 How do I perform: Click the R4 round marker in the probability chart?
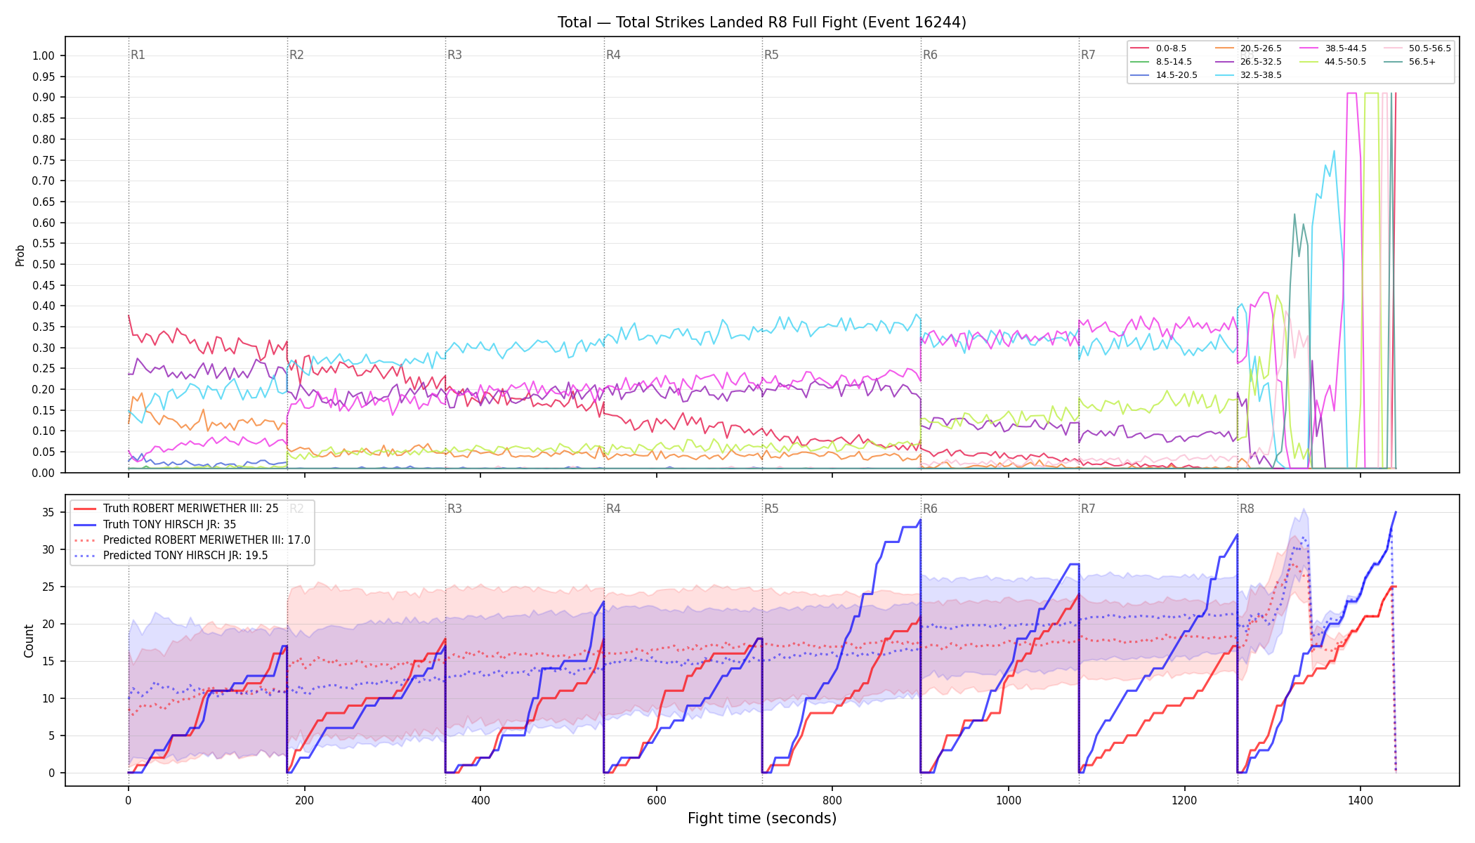pyautogui.click(x=613, y=55)
